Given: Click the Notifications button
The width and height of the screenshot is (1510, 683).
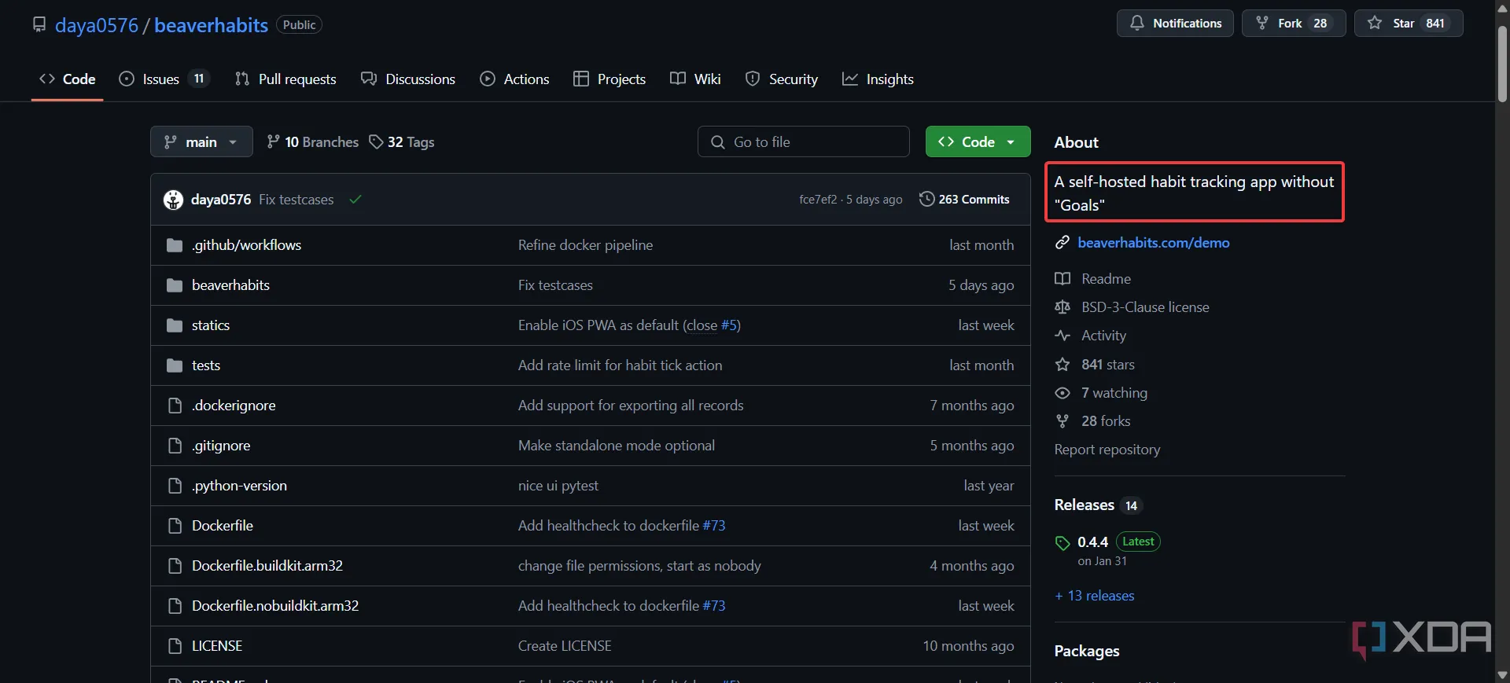Looking at the screenshot, I should click(x=1175, y=24).
